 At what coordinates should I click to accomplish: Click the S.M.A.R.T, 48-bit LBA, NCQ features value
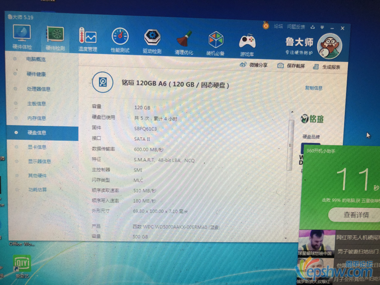point(164,160)
